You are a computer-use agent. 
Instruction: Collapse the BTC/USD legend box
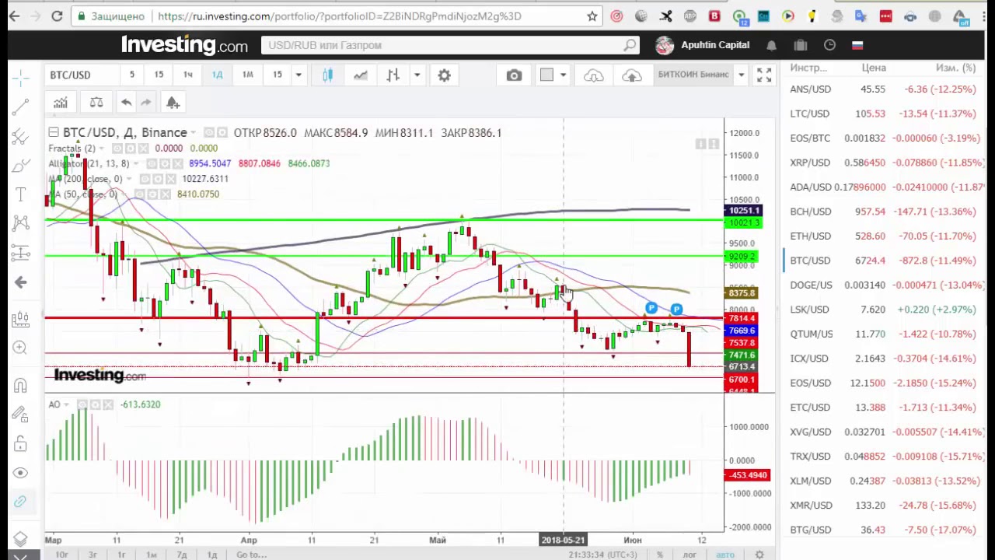point(53,132)
